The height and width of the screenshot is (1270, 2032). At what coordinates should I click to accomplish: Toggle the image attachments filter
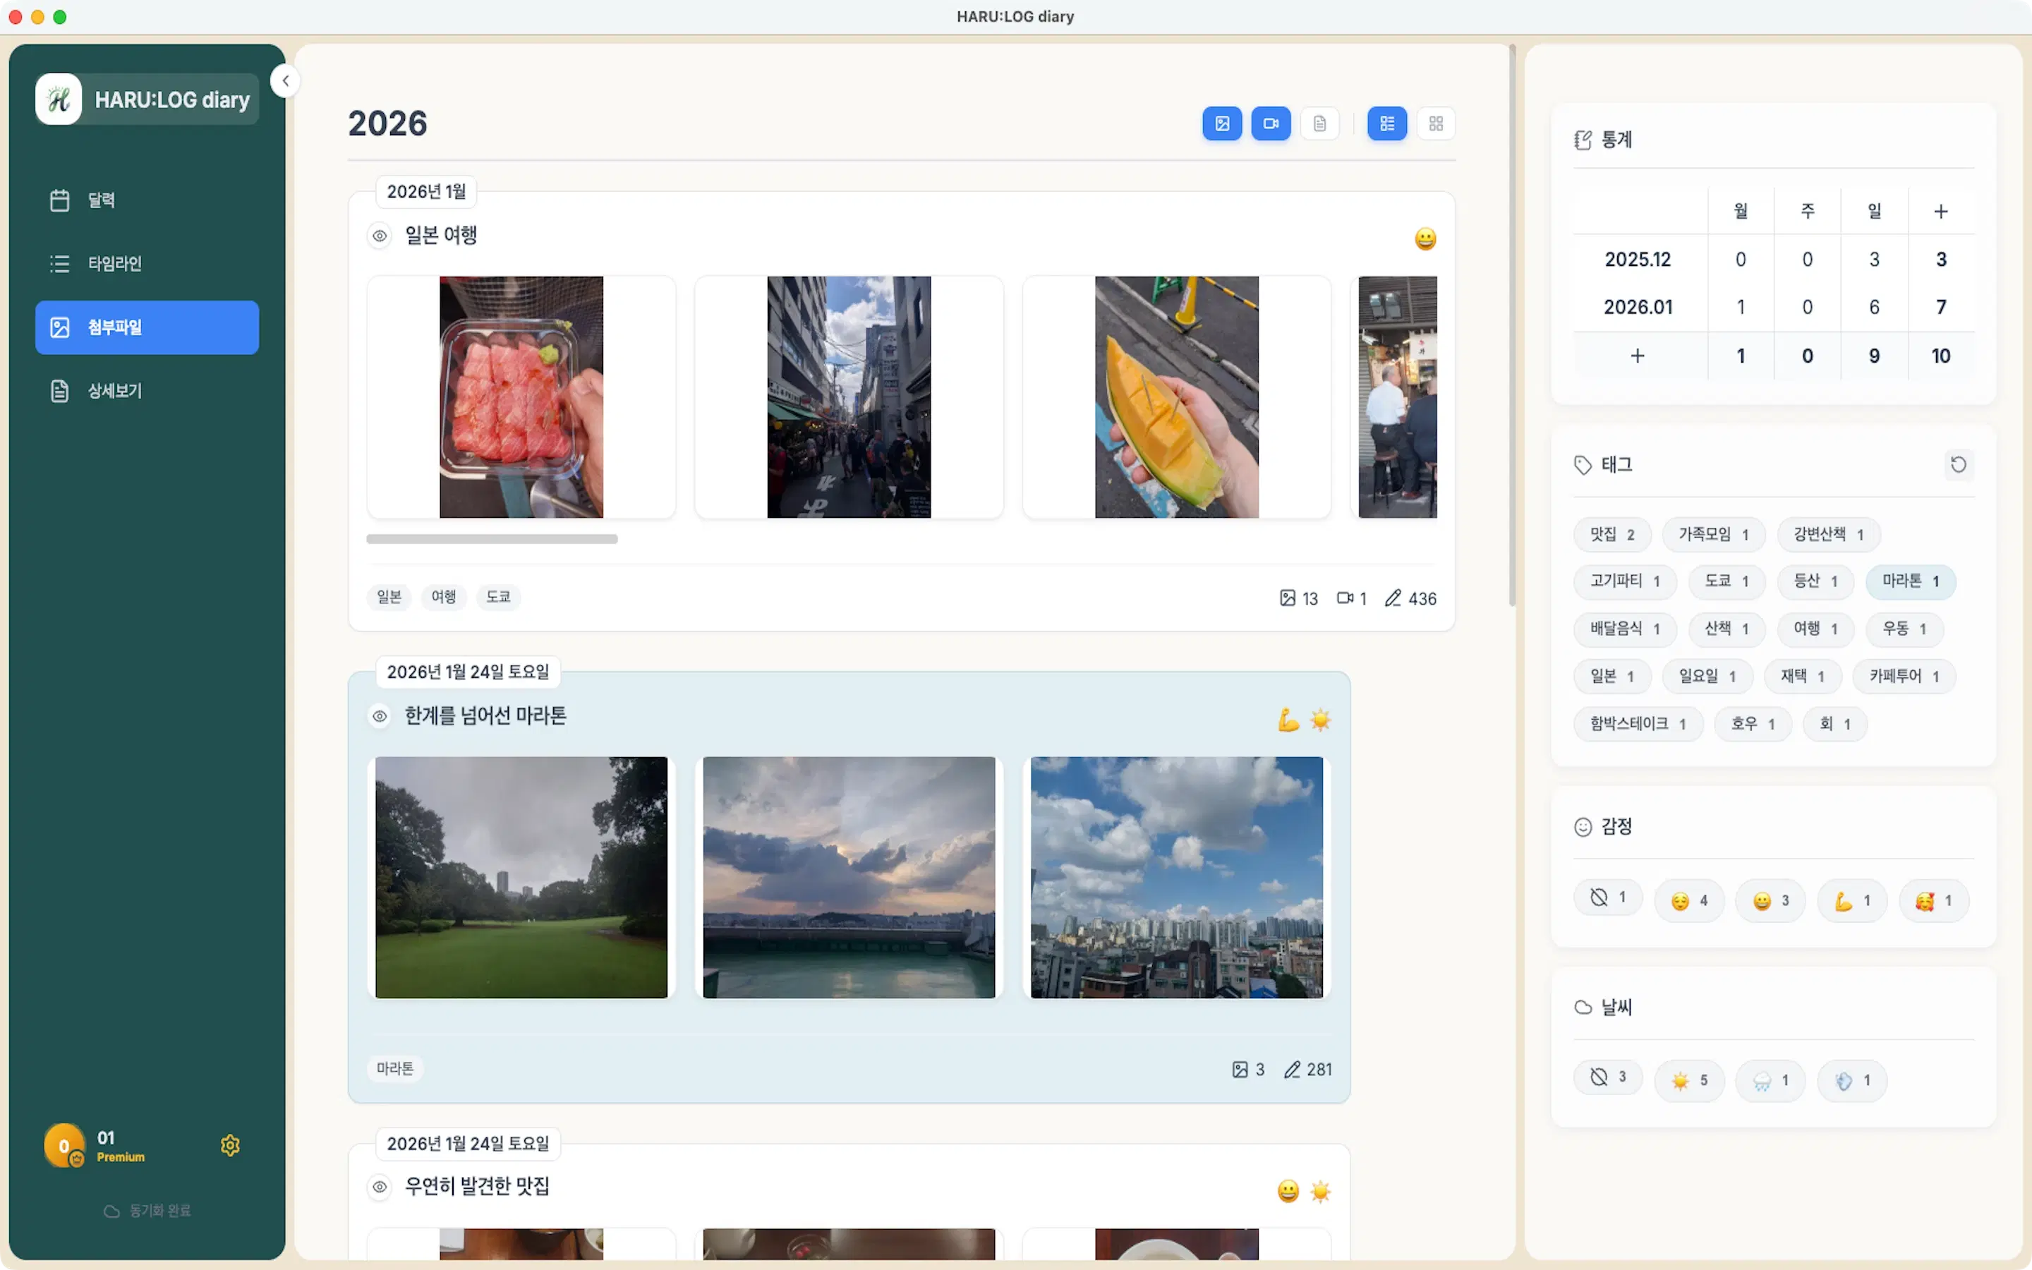pyautogui.click(x=1222, y=123)
